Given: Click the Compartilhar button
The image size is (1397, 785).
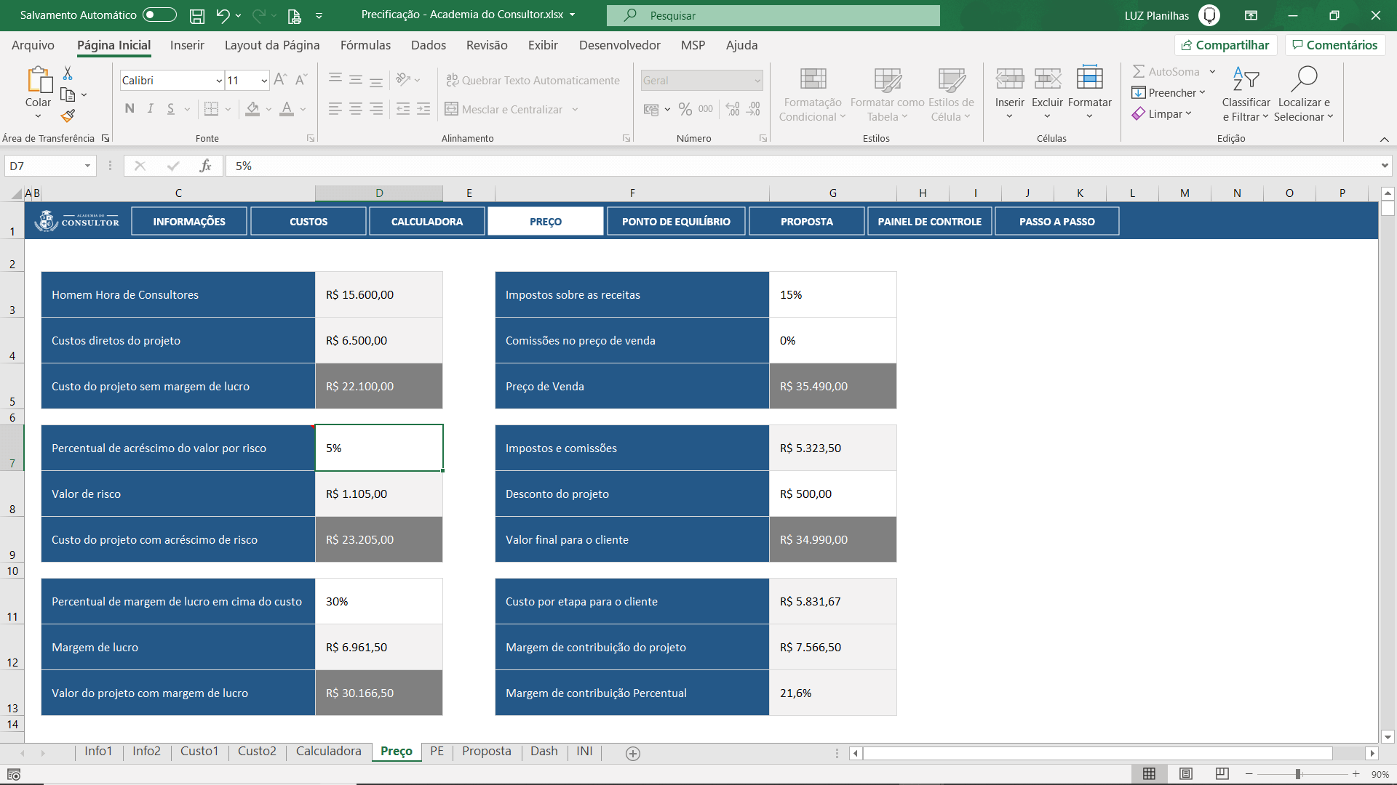Looking at the screenshot, I should pyautogui.click(x=1225, y=45).
